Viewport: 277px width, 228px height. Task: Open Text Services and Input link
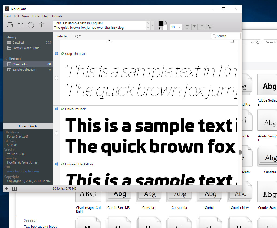pyautogui.click(x=40, y=226)
